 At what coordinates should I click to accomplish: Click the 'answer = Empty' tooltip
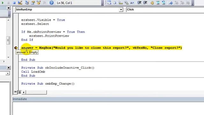click(x=27, y=52)
